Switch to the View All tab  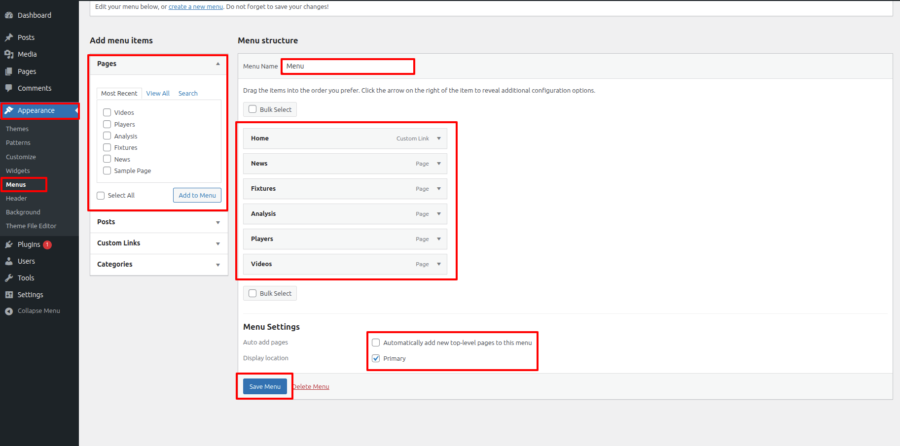[158, 93]
